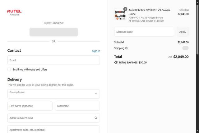Click the Apartment, suite, etc. field

pos(53,129)
